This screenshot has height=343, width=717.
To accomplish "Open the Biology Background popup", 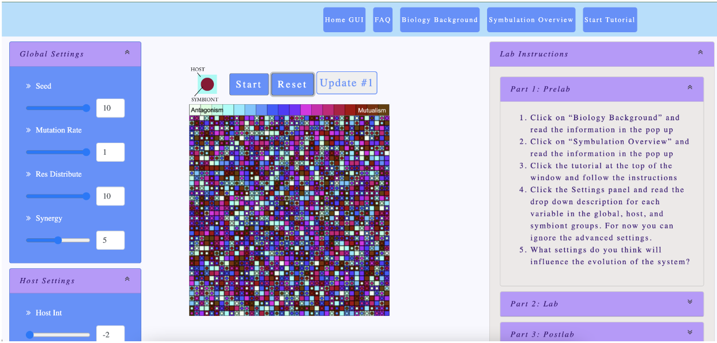I will coord(440,20).
